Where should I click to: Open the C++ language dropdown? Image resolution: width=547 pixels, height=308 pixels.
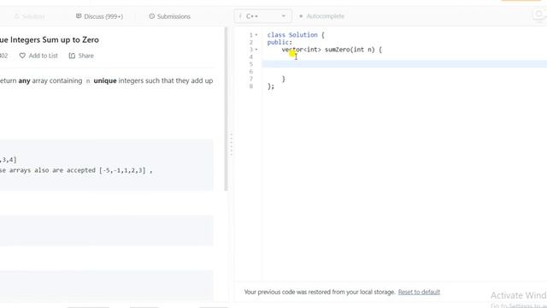[x=262, y=16]
